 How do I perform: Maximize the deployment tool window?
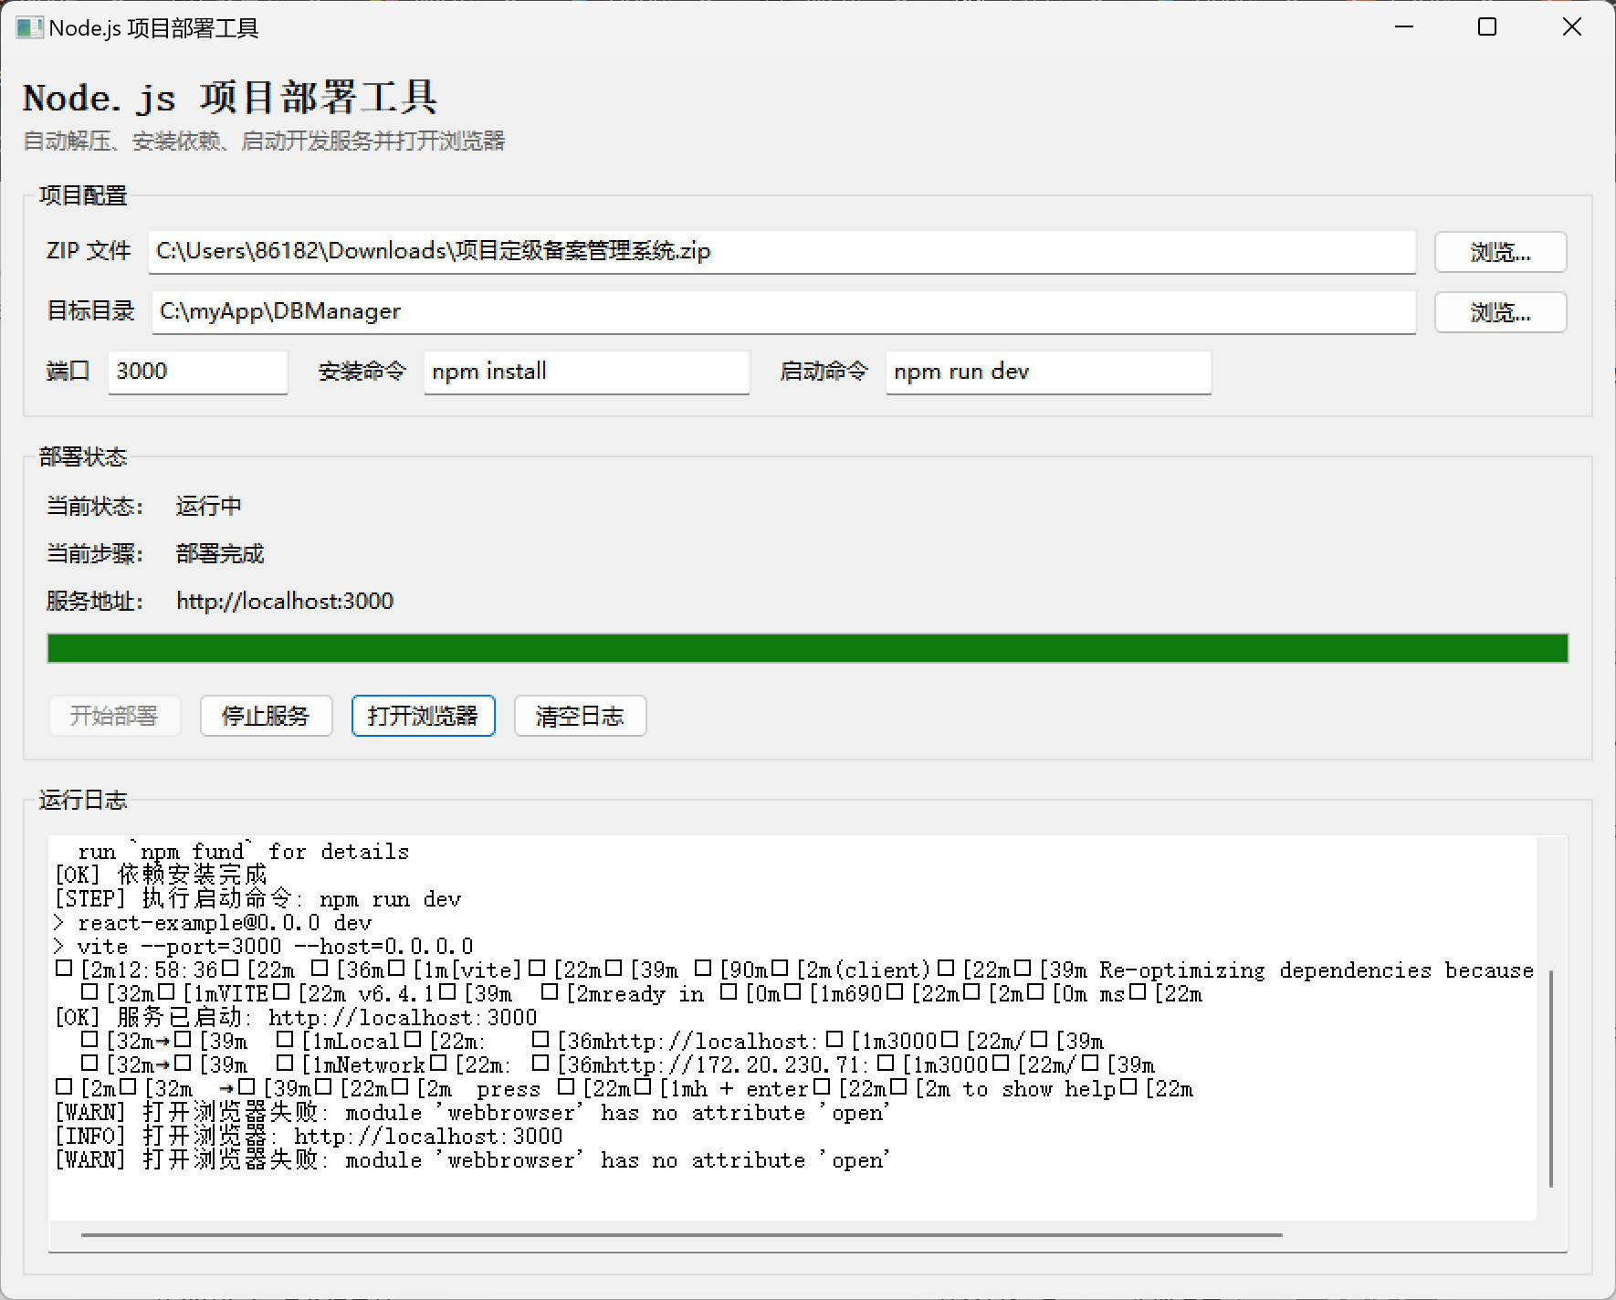pos(1487,27)
